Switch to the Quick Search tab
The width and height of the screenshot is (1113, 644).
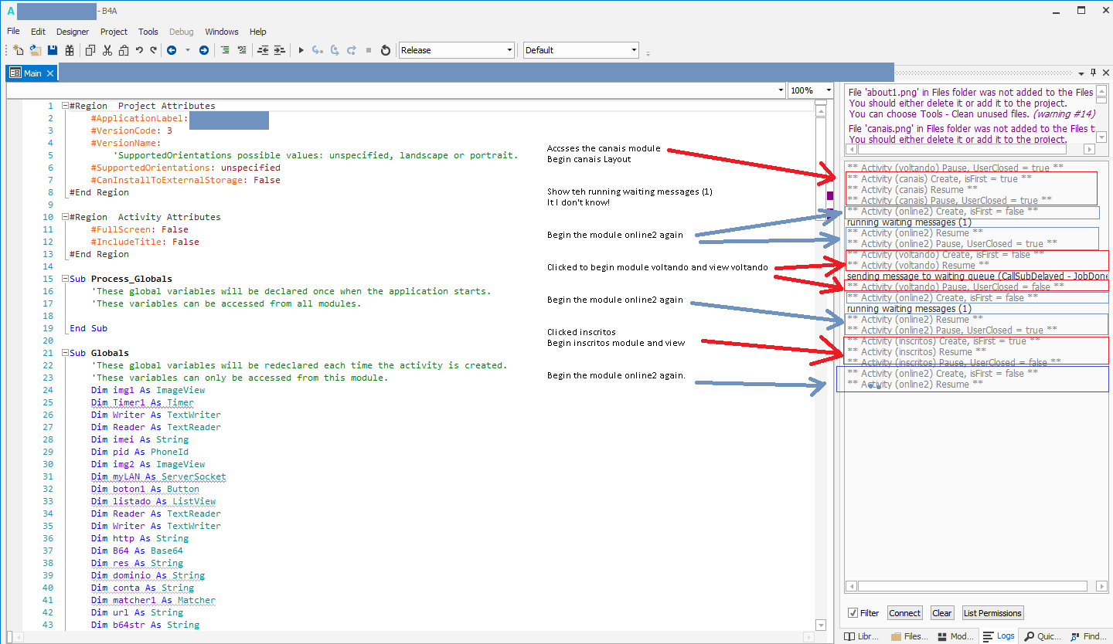click(x=1043, y=636)
